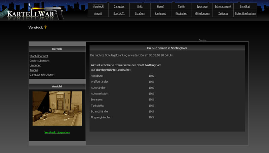The image size is (269, 153).
Task: Check Mitteilungen messages
Action: coord(202,13)
